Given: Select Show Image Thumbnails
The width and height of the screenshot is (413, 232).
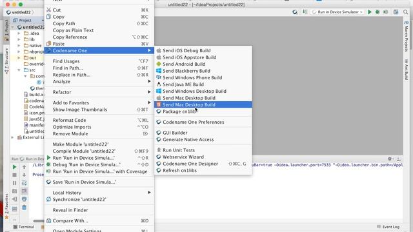Looking at the screenshot, I should tap(99, 110).
